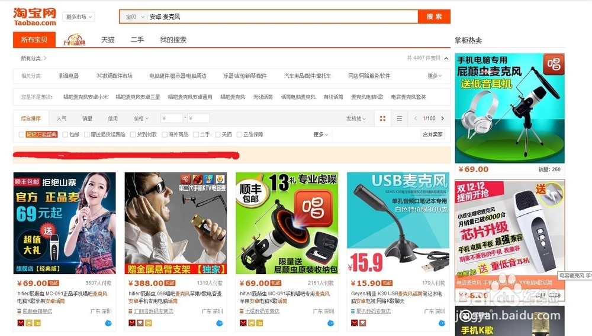Image resolution: width=592 pixels, height=336 pixels.
Task: Click red service badge under 星迅数码专营店
Action: point(354,323)
